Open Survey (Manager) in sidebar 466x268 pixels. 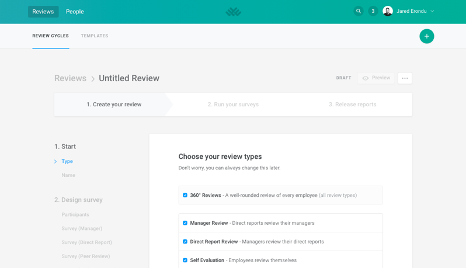click(x=82, y=228)
